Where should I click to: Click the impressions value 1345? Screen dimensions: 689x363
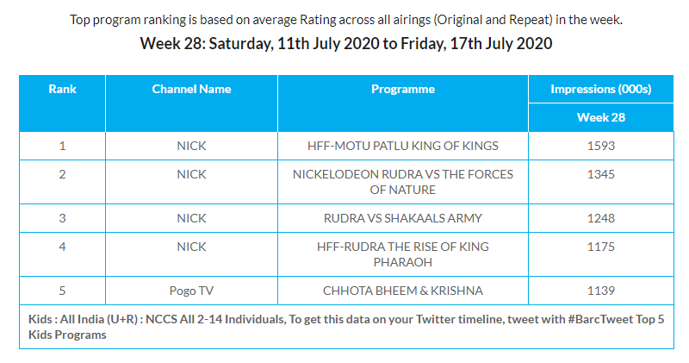click(601, 174)
